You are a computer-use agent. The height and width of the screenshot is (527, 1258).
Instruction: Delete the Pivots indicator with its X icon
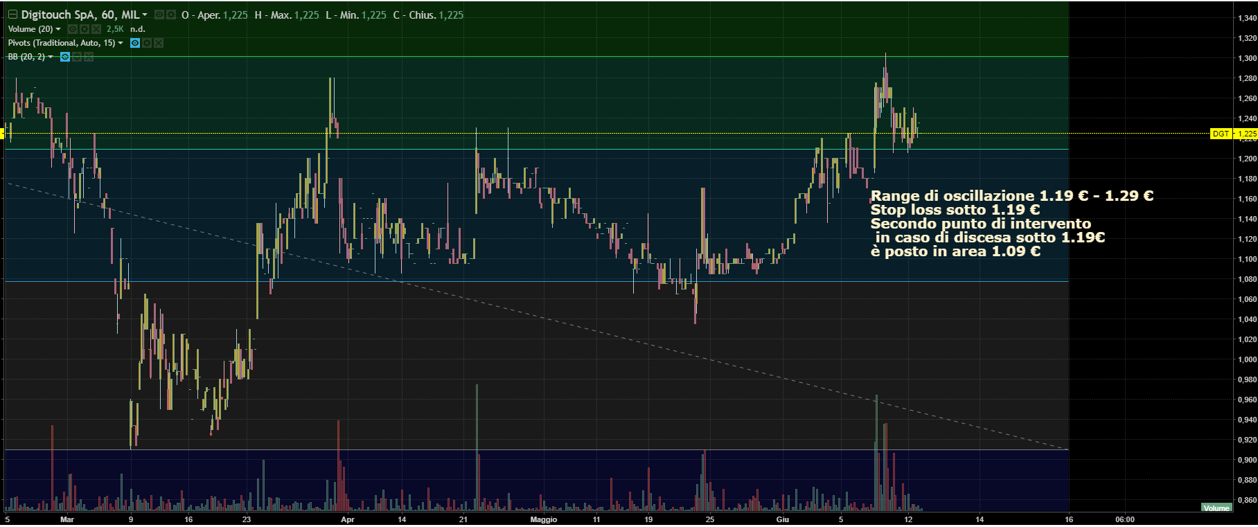(x=159, y=43)
